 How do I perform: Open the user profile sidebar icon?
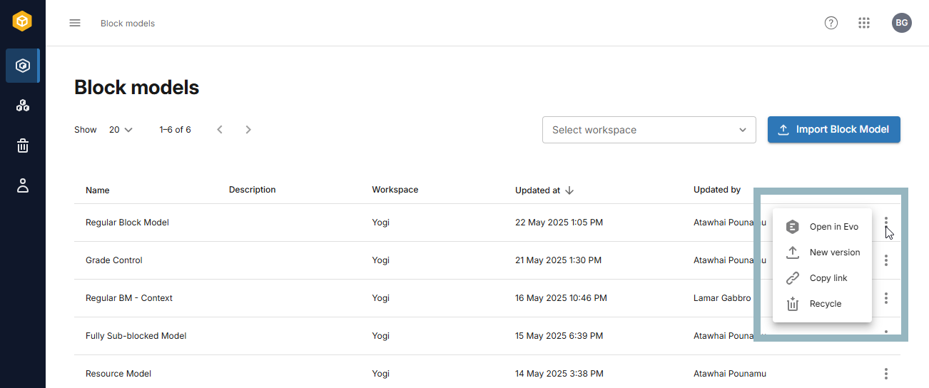[23, 186]
